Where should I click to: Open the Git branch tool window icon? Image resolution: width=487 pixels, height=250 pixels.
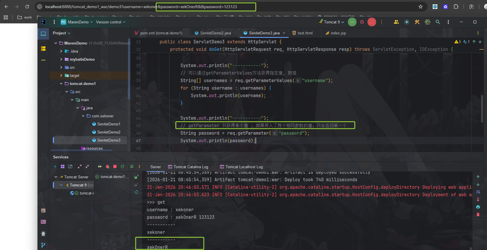click(x=43, y=245)
